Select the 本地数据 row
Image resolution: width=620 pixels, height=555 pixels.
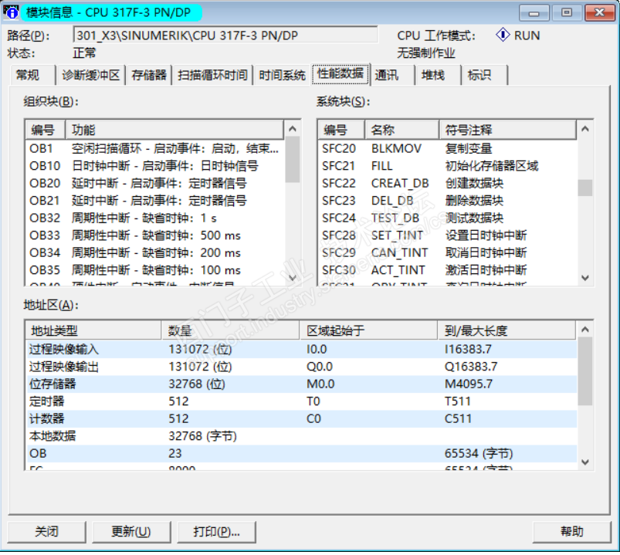click(x=301, y=436)
